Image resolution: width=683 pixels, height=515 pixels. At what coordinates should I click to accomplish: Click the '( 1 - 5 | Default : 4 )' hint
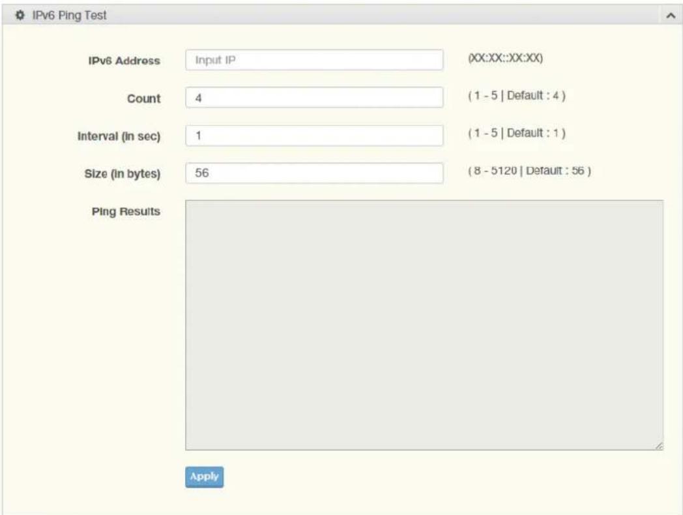517,95
